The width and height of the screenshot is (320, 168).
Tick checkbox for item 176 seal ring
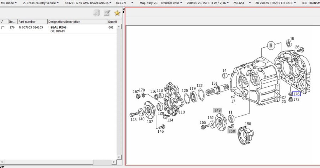pos(3,28)
